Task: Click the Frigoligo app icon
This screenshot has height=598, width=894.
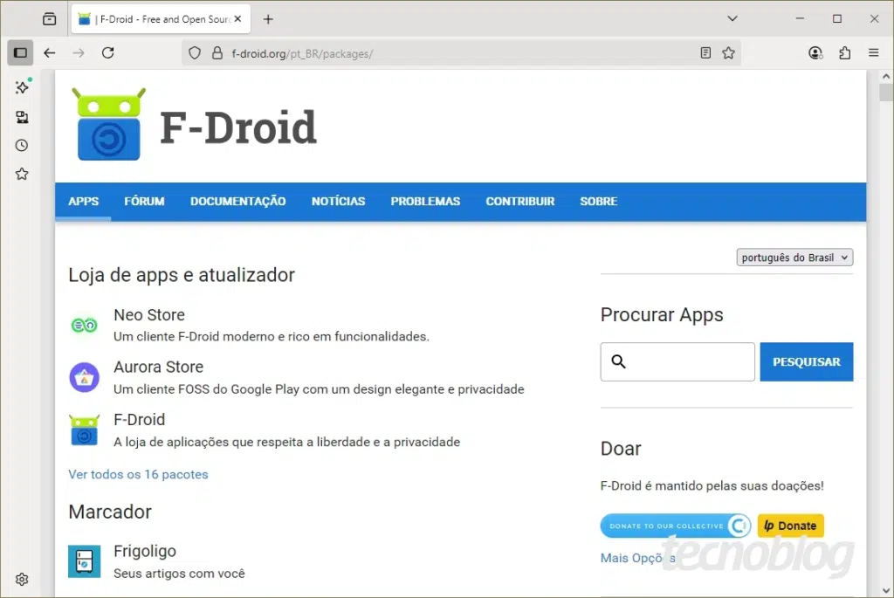Action: tap(84, 561)
